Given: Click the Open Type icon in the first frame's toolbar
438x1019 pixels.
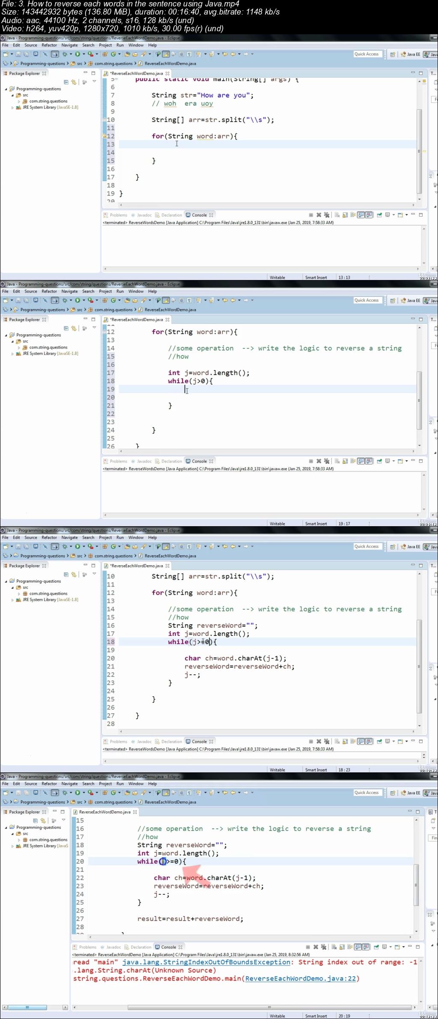Looking at the screenshot, I should [127, 54].
